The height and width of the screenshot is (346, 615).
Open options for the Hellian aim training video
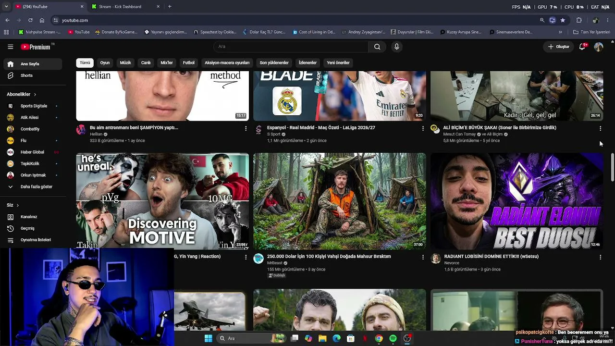click(x=246, y=128)
